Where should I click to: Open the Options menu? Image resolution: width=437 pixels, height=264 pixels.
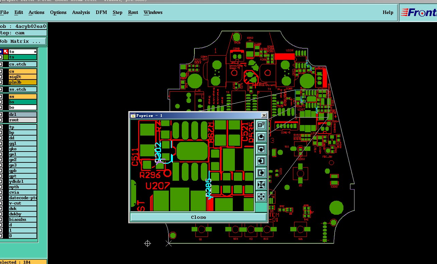[x=58, y=12]
